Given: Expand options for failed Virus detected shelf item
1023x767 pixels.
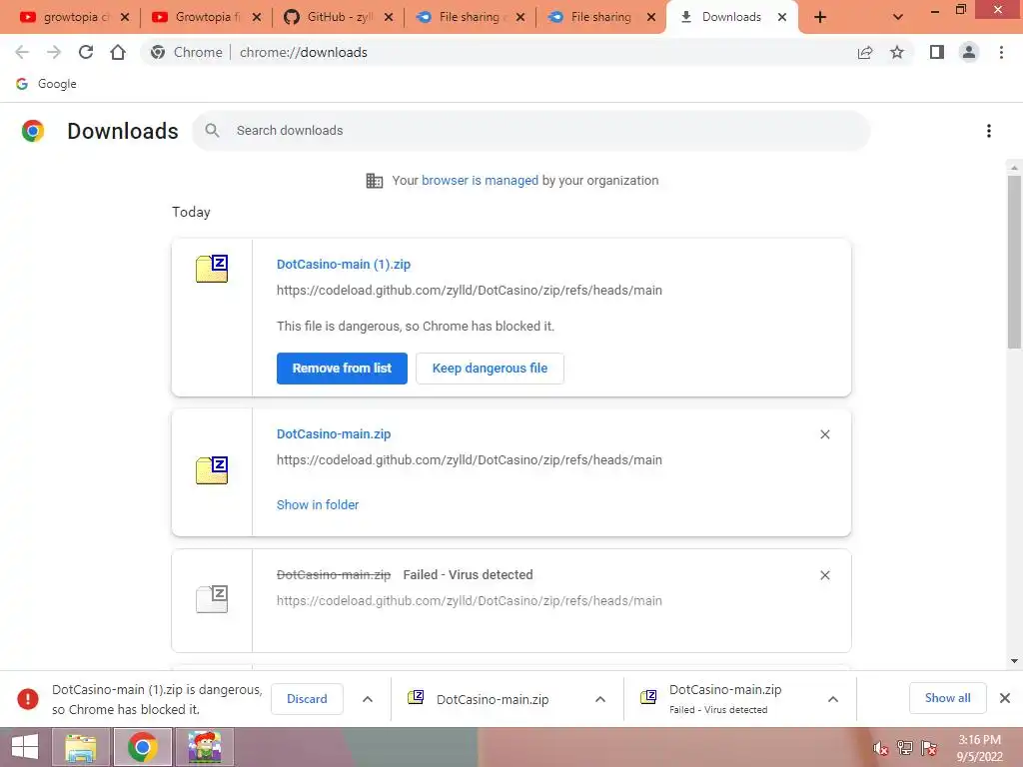Looking at the screenshot, I should click(x=833, y=699).
